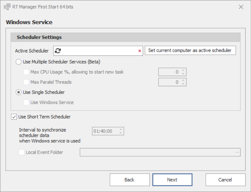Enable the Max Paralel Threads checkbox
The width and height of the screenshot is (251, 192).
[x=26, y=82]
